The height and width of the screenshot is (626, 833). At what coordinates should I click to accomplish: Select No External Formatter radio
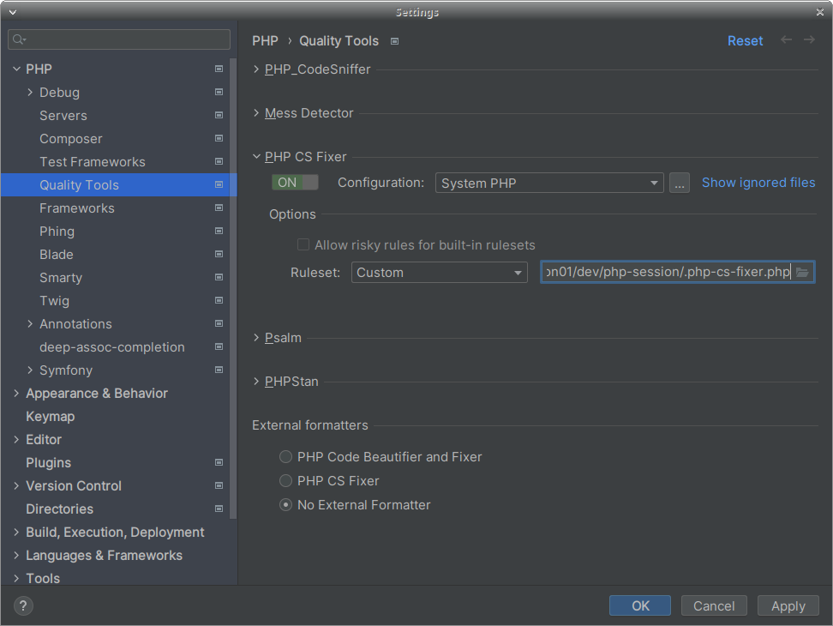(286, 505)
